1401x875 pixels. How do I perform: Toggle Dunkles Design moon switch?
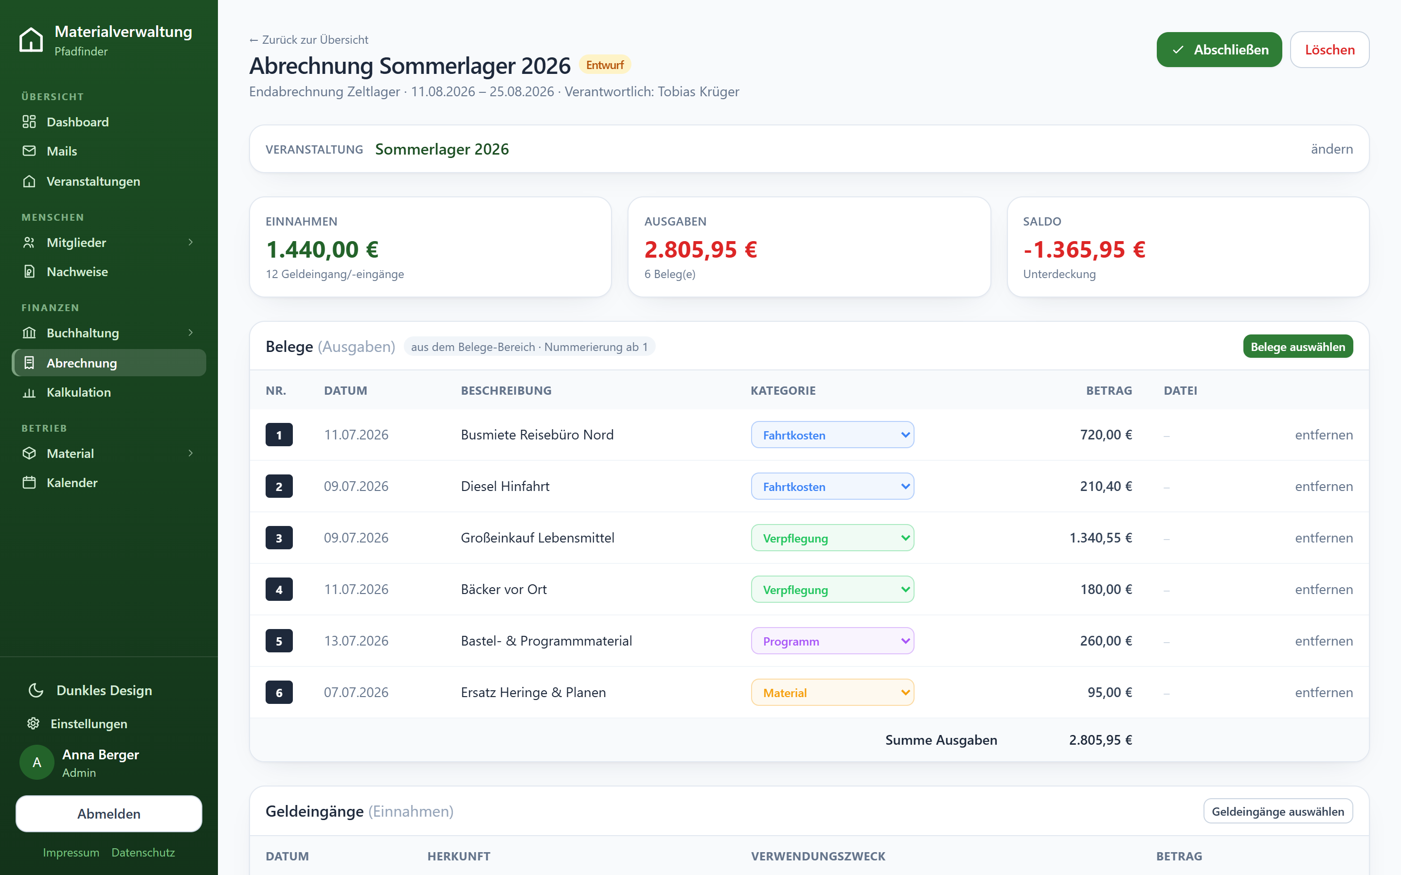pos(36,690)
